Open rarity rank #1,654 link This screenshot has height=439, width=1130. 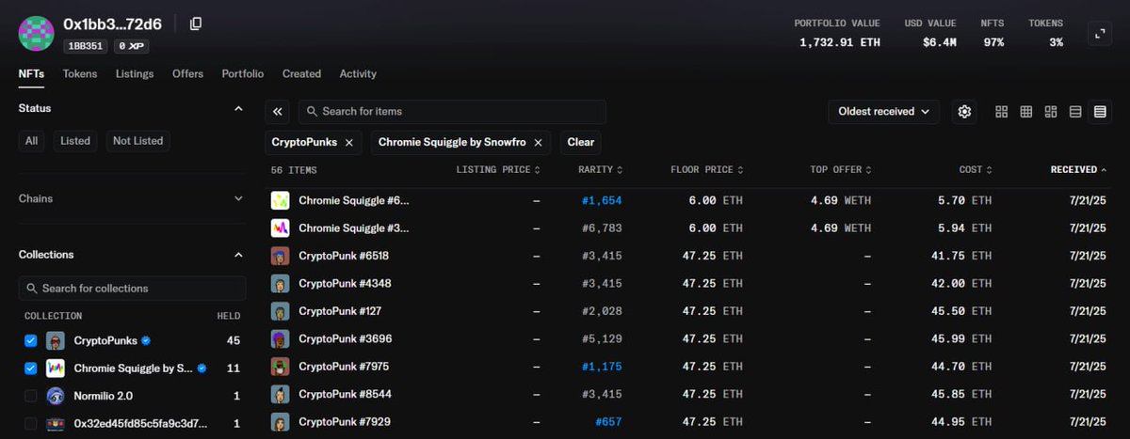coord(601,200)
